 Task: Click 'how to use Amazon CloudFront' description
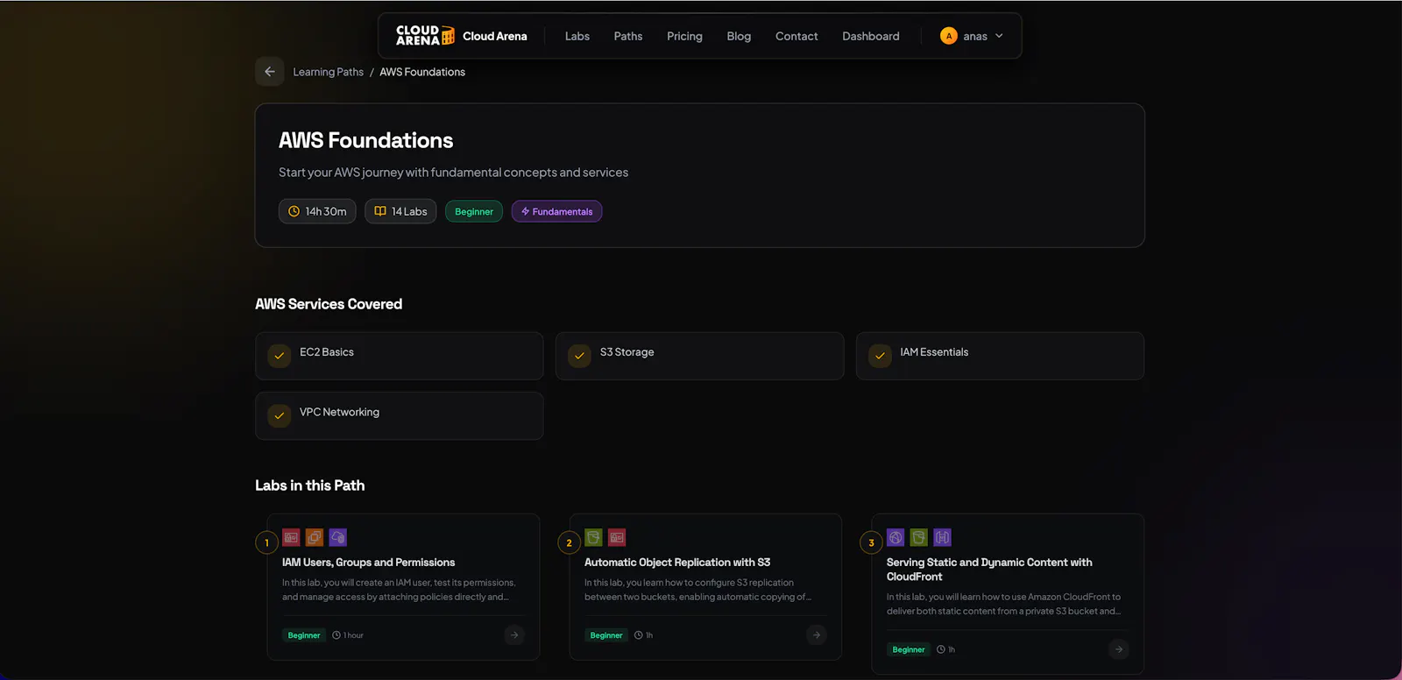point(1003,604)
